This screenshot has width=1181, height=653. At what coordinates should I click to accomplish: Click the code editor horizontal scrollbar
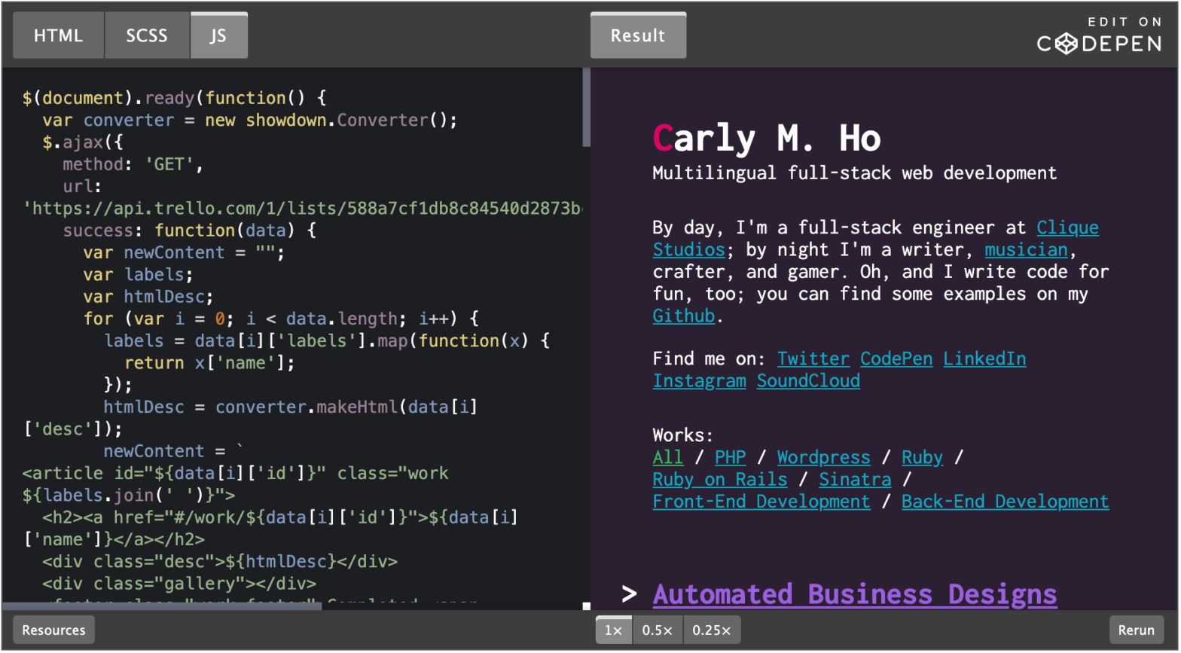tap(162, 606)
